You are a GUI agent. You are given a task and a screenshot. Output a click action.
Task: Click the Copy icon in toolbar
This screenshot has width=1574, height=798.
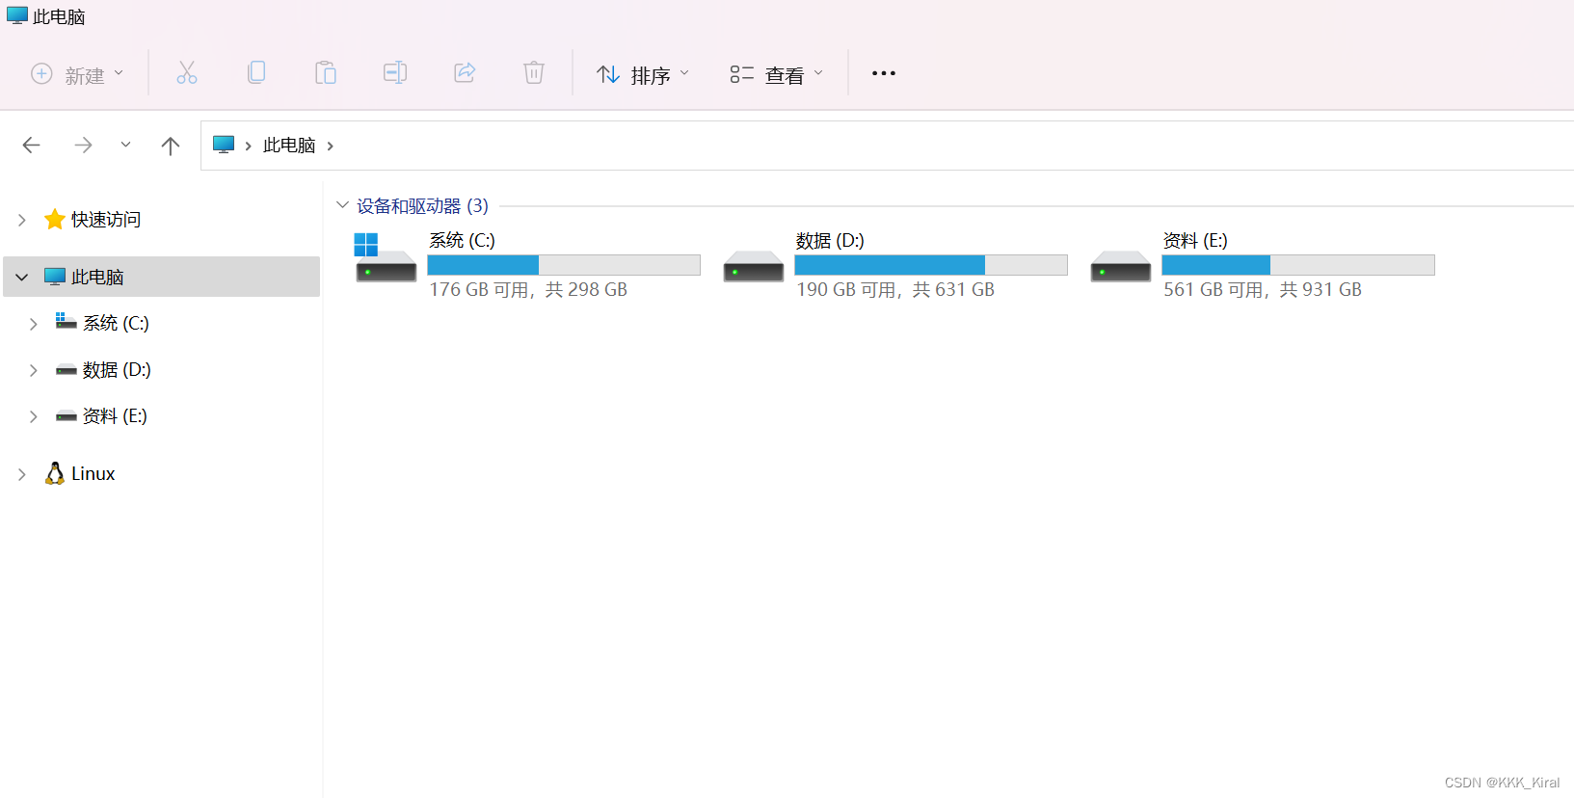tap(256, 73)
